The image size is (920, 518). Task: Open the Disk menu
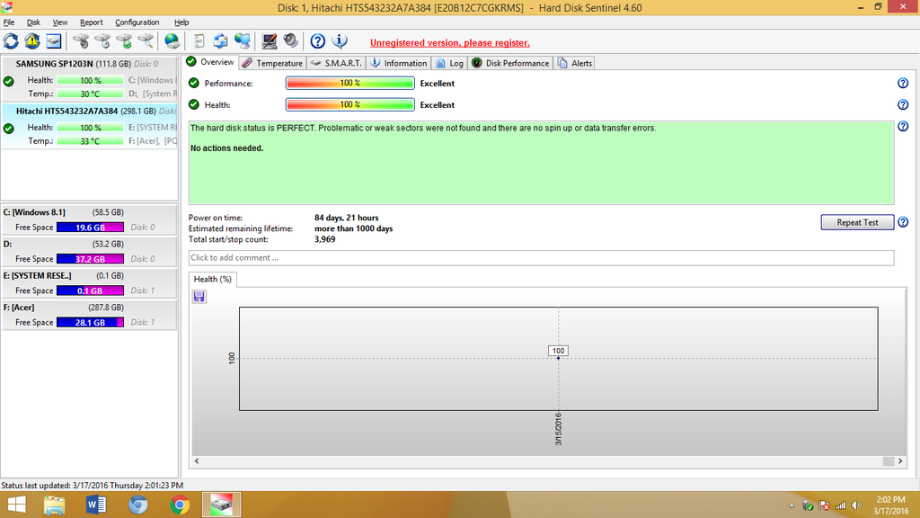coord(33,22)
